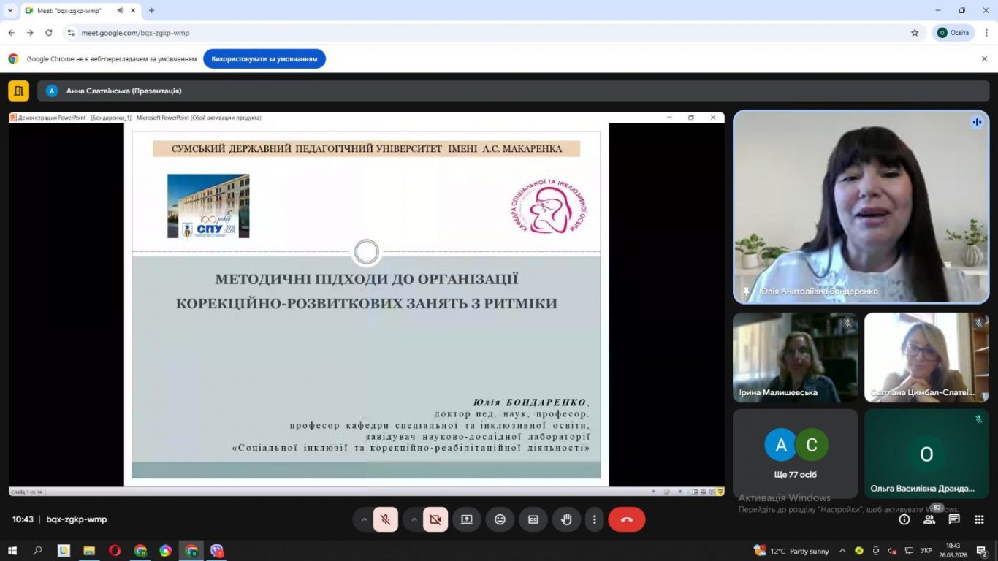998x561 pixels.
Task: Open the emoji reactions button
Action: click(500, 519)
